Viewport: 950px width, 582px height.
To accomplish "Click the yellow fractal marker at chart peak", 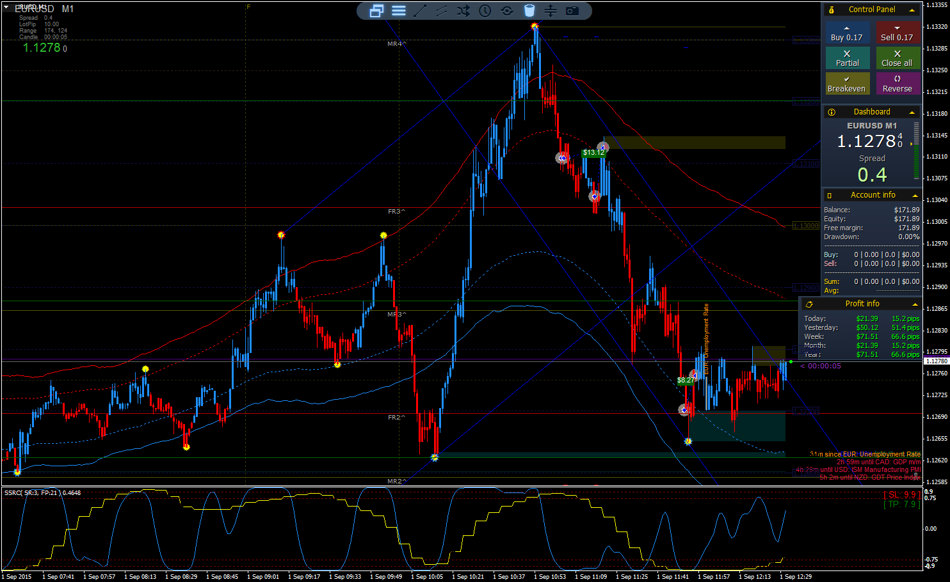I will click(x=535, y=26).
